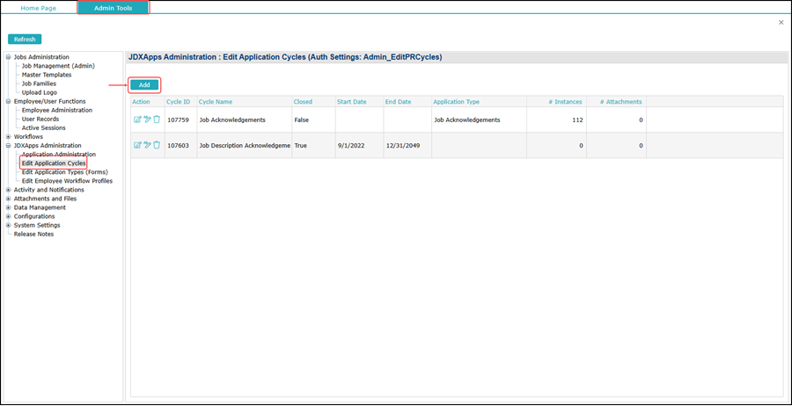
Task: Open Edit Application Types (Forms)
Action: pyautogui.click(x=64, y=172)
